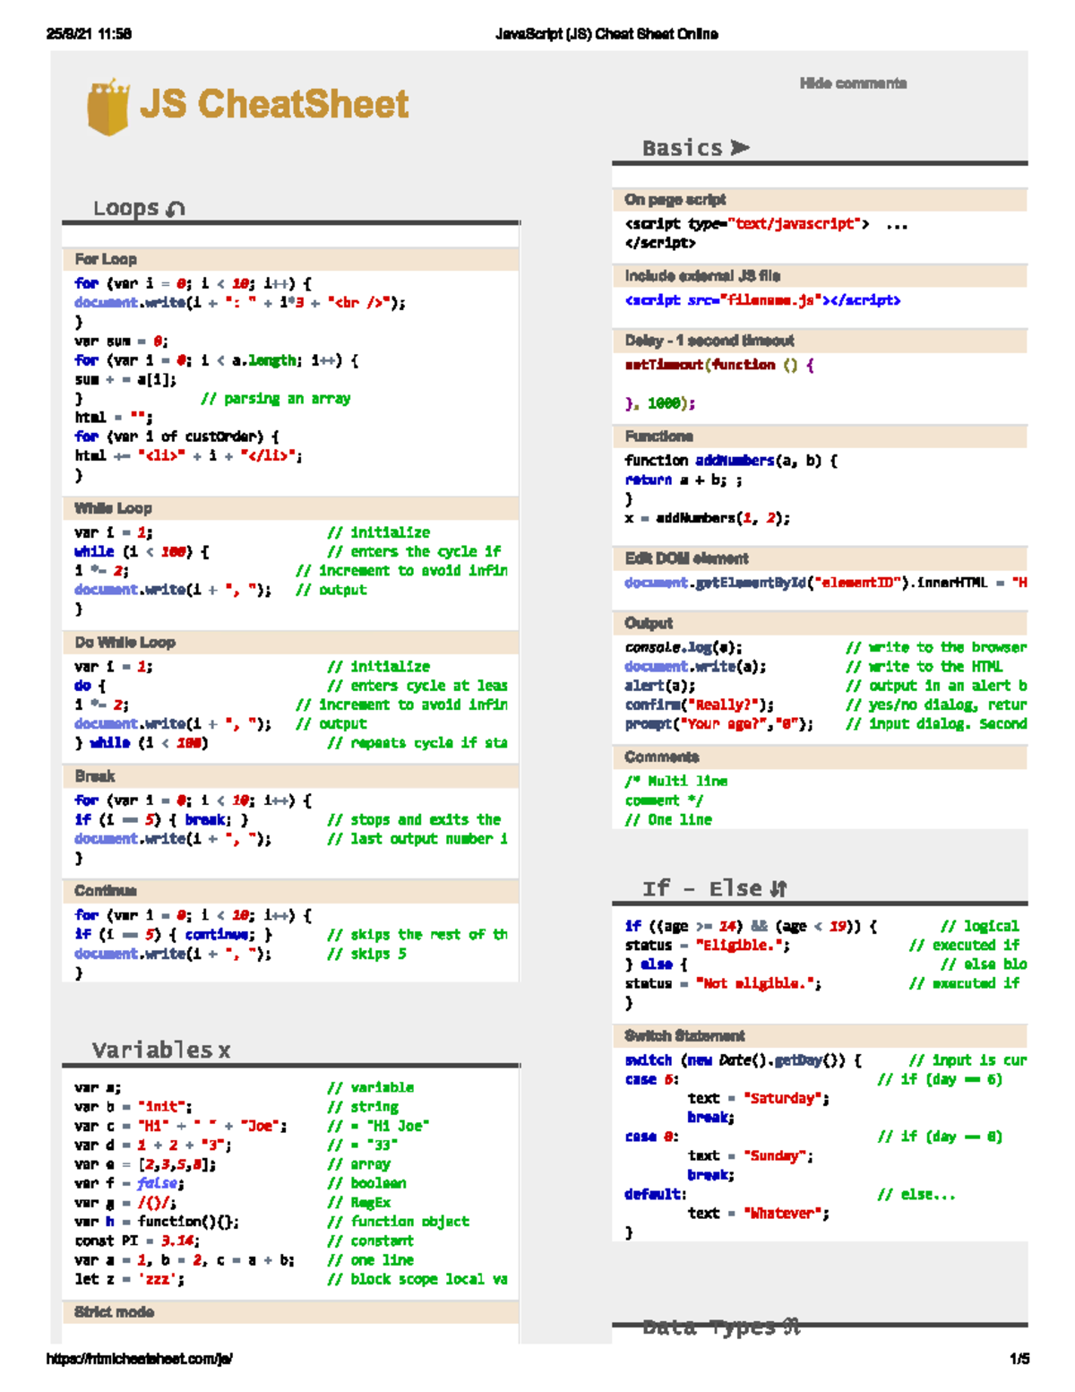
Task: Click the On page script header
Action: click(x=820, y=200)
